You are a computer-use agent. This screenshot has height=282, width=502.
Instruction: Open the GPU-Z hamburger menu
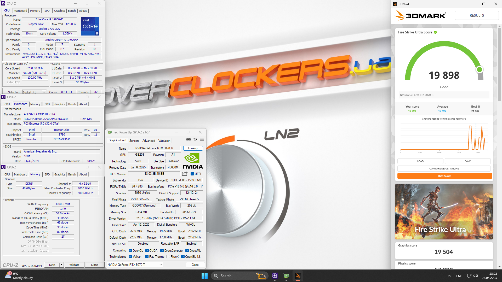click(x=202, y=139)
